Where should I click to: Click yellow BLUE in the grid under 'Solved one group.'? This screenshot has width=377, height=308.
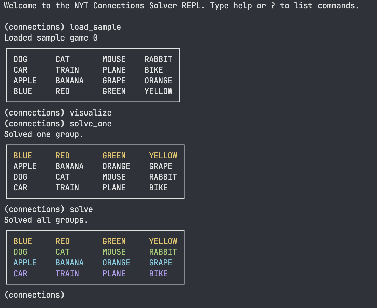(23, 156)
